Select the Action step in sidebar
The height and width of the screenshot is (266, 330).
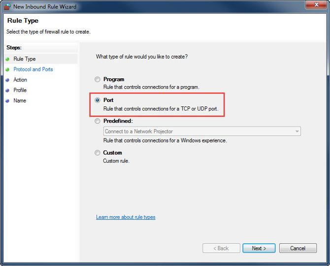[x=20, y=80]
